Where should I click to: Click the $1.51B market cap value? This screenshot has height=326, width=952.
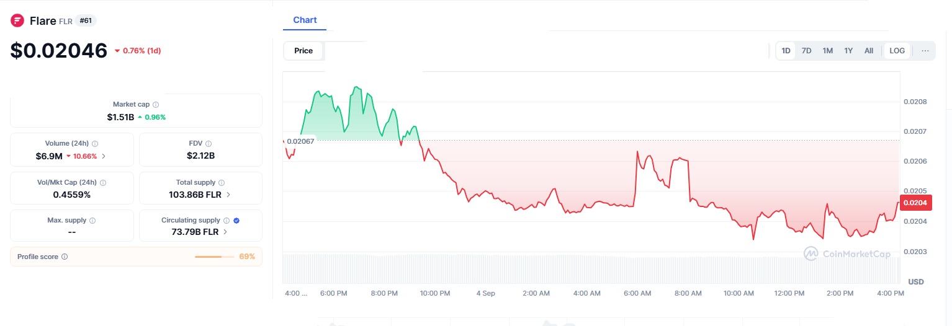(x=120, y=117)
